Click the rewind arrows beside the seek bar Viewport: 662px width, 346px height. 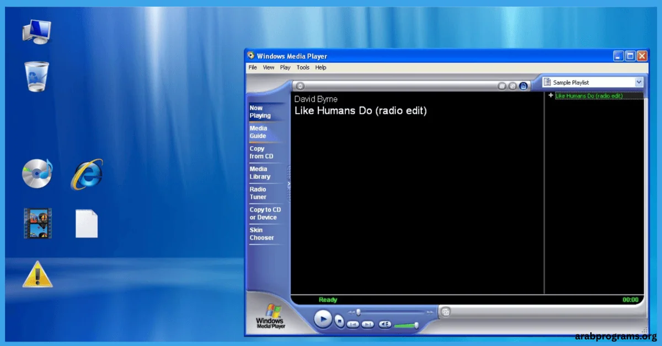pos(350,312)
